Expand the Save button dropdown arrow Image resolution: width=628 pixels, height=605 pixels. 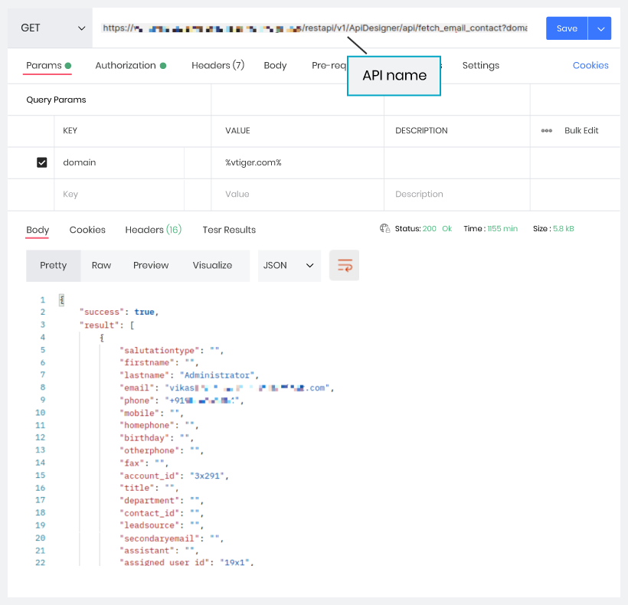(x=600, y=28)
